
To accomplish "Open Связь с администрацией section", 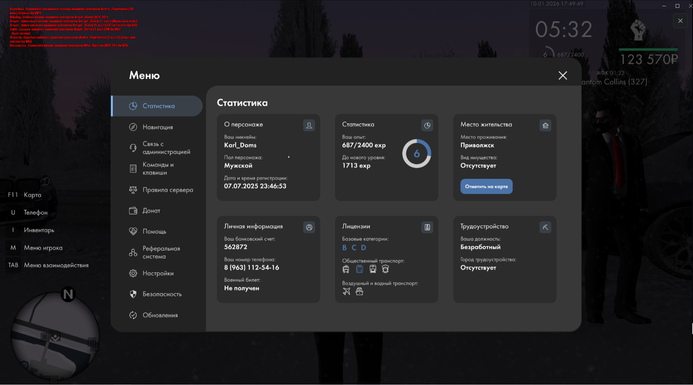I will click(x=166, y=148).
